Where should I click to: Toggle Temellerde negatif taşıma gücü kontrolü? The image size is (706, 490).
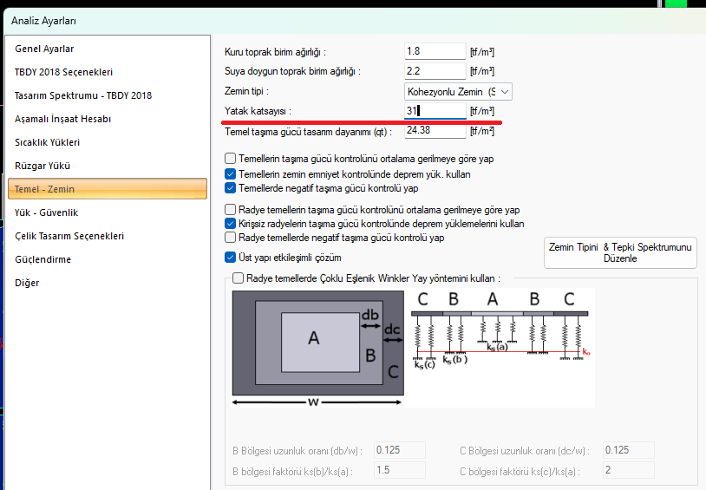tap(230, 188)
